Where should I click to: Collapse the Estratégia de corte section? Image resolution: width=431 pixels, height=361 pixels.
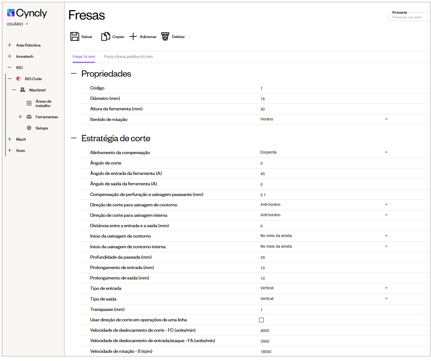point(73,138)
